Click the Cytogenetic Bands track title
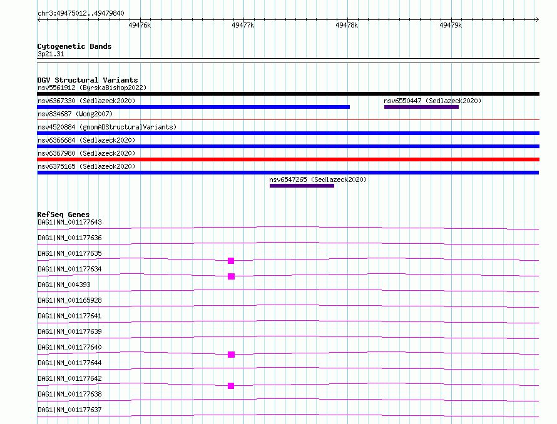The width and height of the screenshot is (557, 424). click(x=74, y=46)
